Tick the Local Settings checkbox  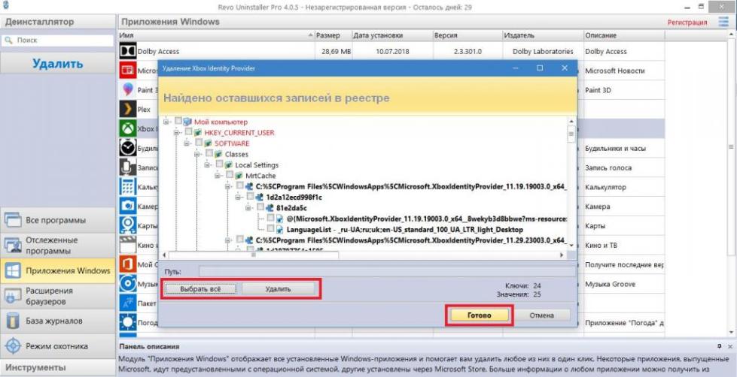pos(220,164)
